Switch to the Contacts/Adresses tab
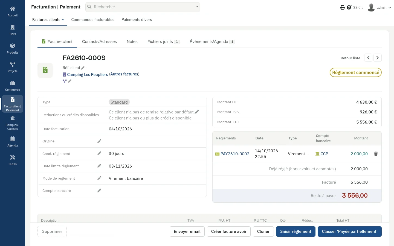The height and width of the screenshot is (246, 394). (x=99, y=42)
